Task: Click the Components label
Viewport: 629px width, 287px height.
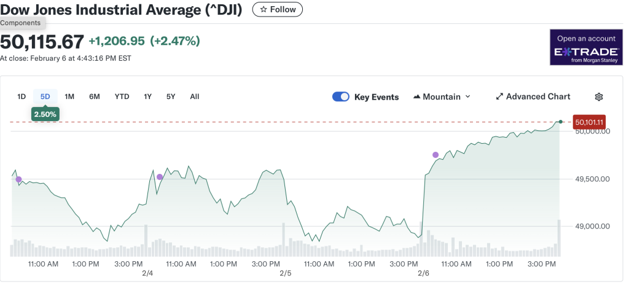Action: [x=20, y=23]
